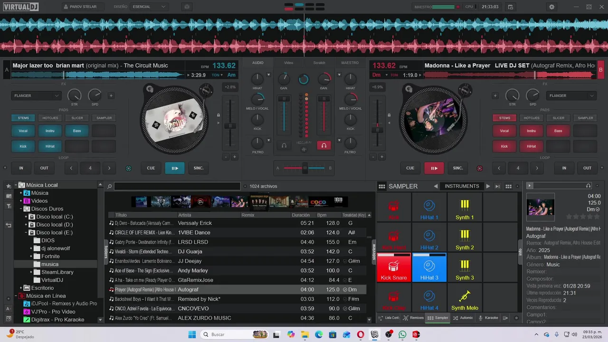
Task: Trigger the Synth 1 piano pad
Action: [x=465, y=207]
